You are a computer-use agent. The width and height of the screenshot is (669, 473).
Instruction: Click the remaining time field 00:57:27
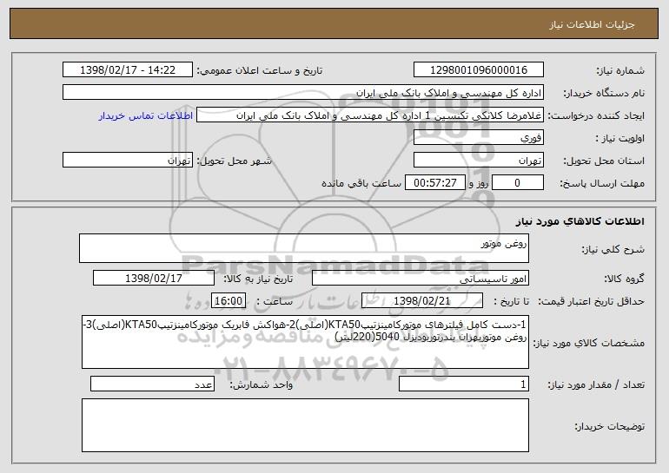pyautogui.click(x=434, y=183)
